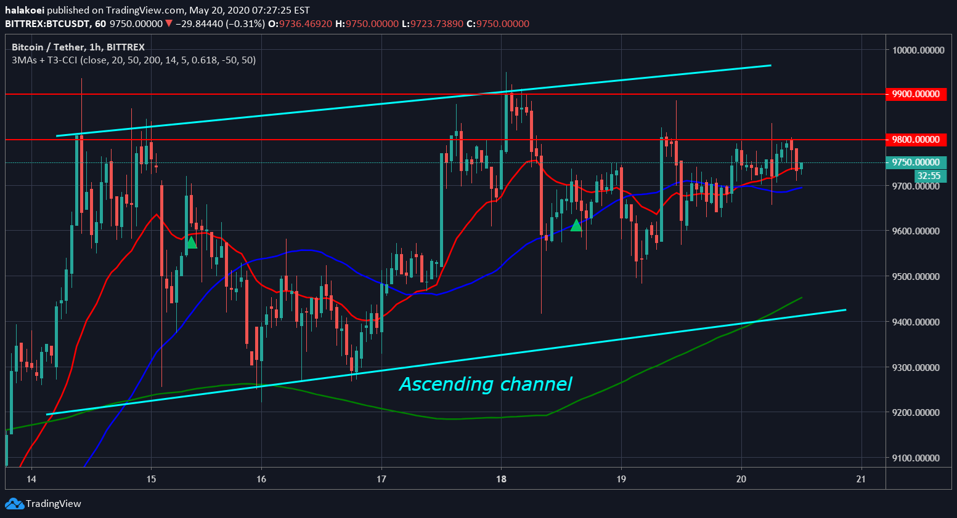
Task: Select date 21 on the time axis
Action: tap(861, 479)
